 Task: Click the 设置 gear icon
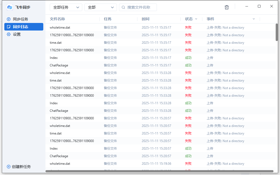coord(9,34)
